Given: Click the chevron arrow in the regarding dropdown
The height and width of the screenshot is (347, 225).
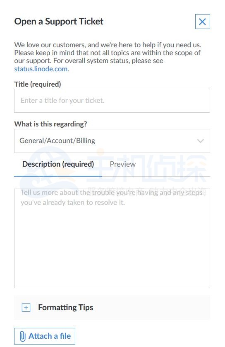Looking at the screenshot, I should pyautogui.click(x=200, y=141).
